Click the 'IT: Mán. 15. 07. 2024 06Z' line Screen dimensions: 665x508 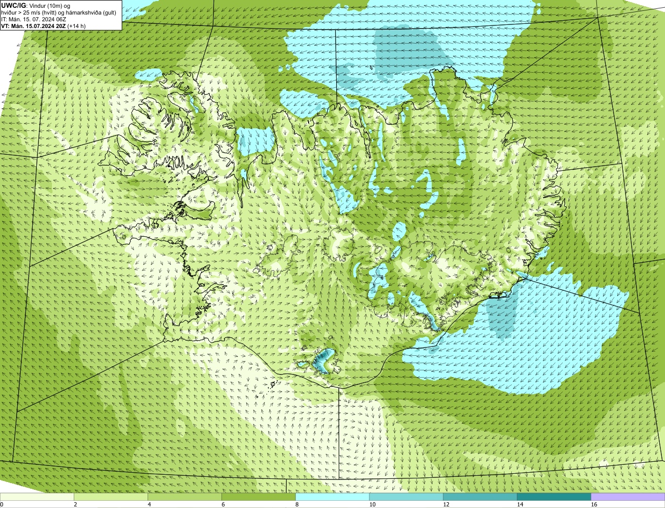(x=33, y=19)
